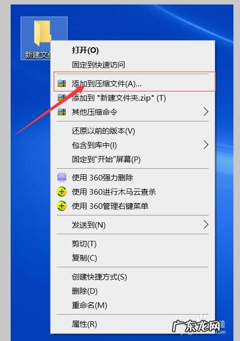240x341 pixels.
Task: Click the 360 icon beside 管理右键菜单
Action: click(62, 206)
